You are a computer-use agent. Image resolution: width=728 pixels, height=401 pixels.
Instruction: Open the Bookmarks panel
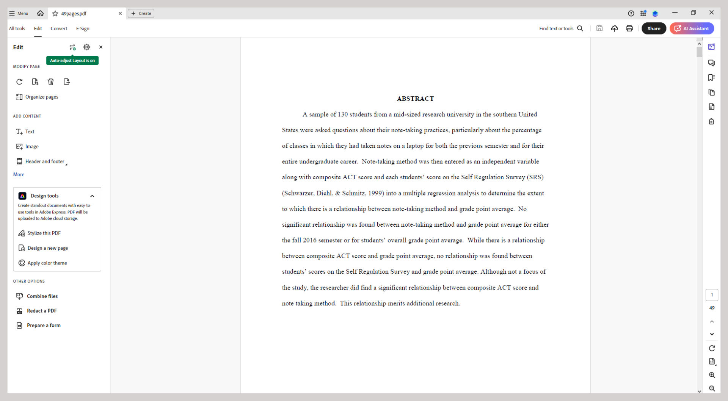(x=712, y=77)
